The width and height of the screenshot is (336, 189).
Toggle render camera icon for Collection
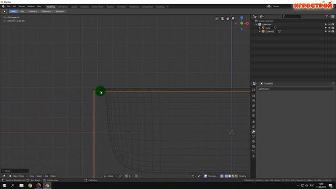(x=333, y=25)
